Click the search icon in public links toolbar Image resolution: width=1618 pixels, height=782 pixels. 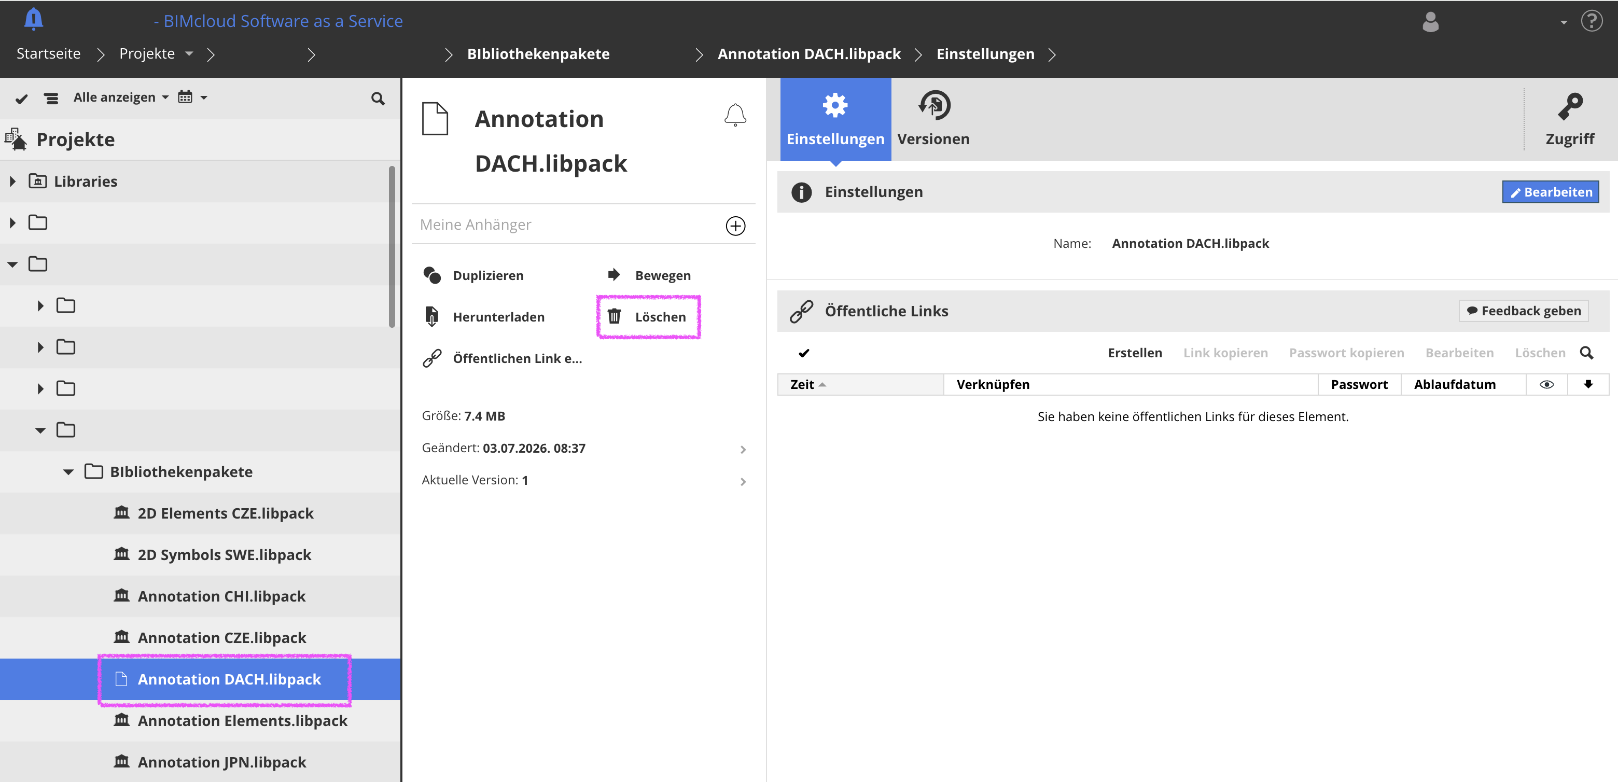(x=1586, y=353)
